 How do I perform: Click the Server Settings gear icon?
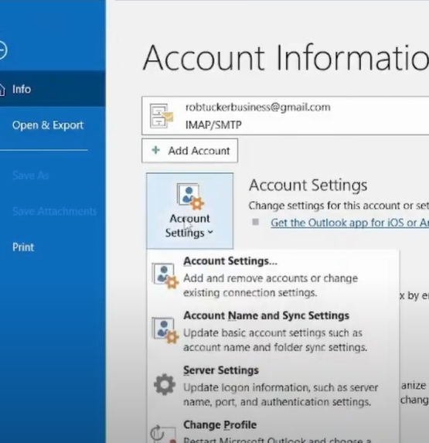click(165, 384)
